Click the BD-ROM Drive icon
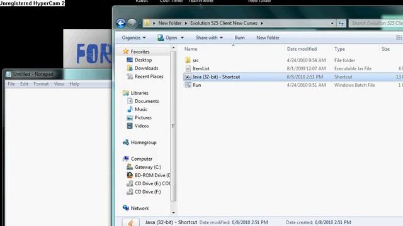The height and width of the screenshot is (226, 403). pyautogui.click(x=130, y=175)
